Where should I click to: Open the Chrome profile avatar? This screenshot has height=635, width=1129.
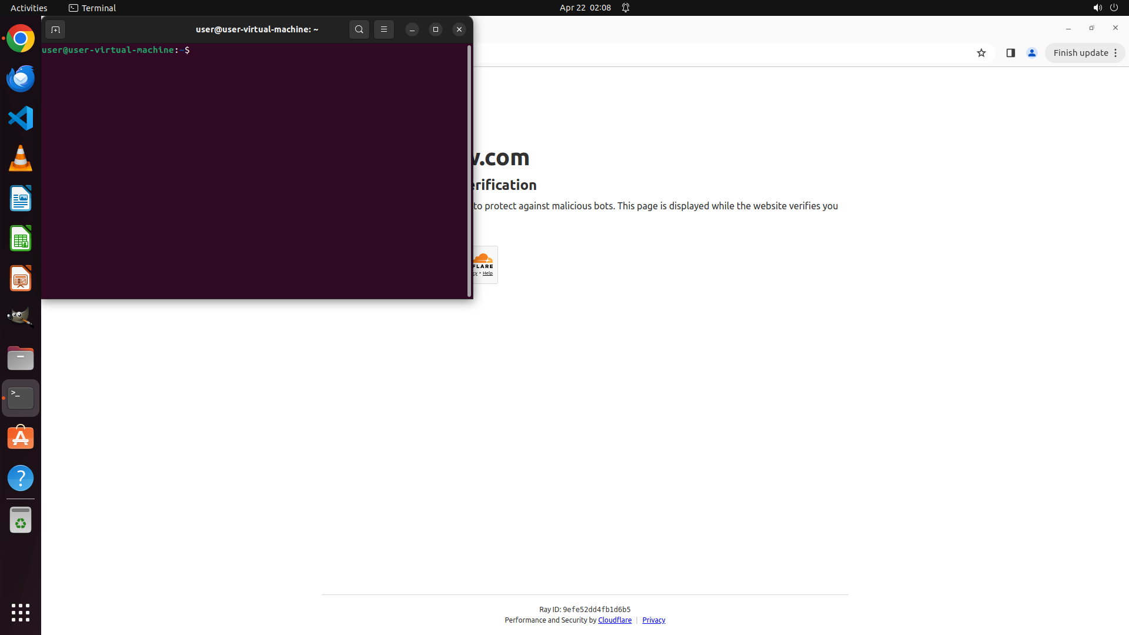(x=1031, y=53)
